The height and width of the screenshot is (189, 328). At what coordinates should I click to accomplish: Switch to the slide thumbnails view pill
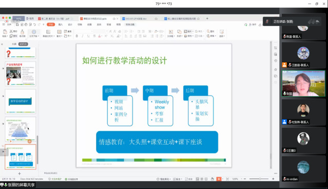[x=23, y=44]
